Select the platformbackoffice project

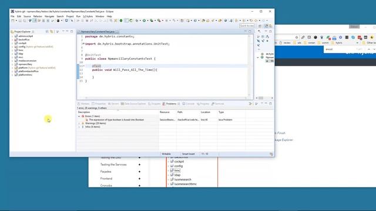coord(26,72)
